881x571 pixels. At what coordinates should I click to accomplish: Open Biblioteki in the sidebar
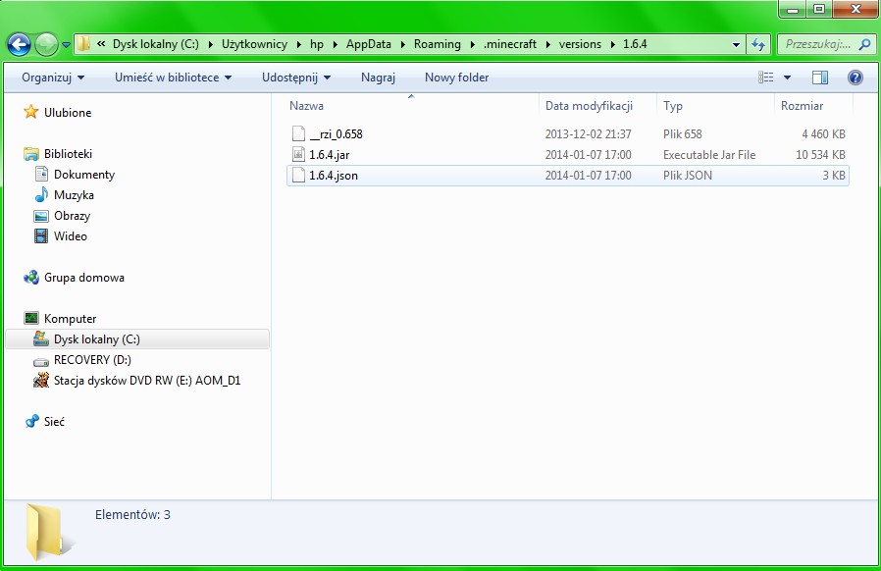click(x=68, y=154)
